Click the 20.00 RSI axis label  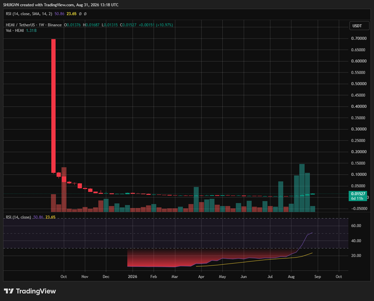356,255
